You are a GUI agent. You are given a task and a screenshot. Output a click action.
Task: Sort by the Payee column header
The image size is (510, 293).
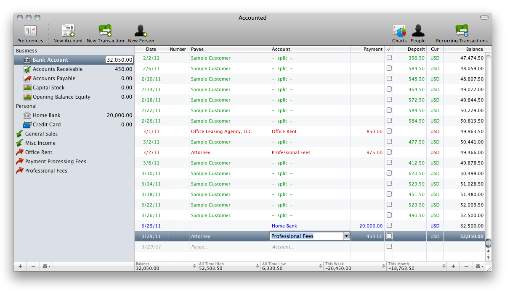[229, 49]
